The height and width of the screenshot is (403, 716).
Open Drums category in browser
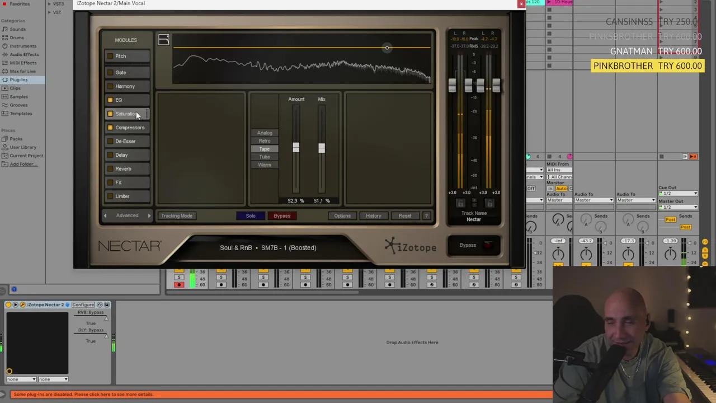(x=17, y=38)
